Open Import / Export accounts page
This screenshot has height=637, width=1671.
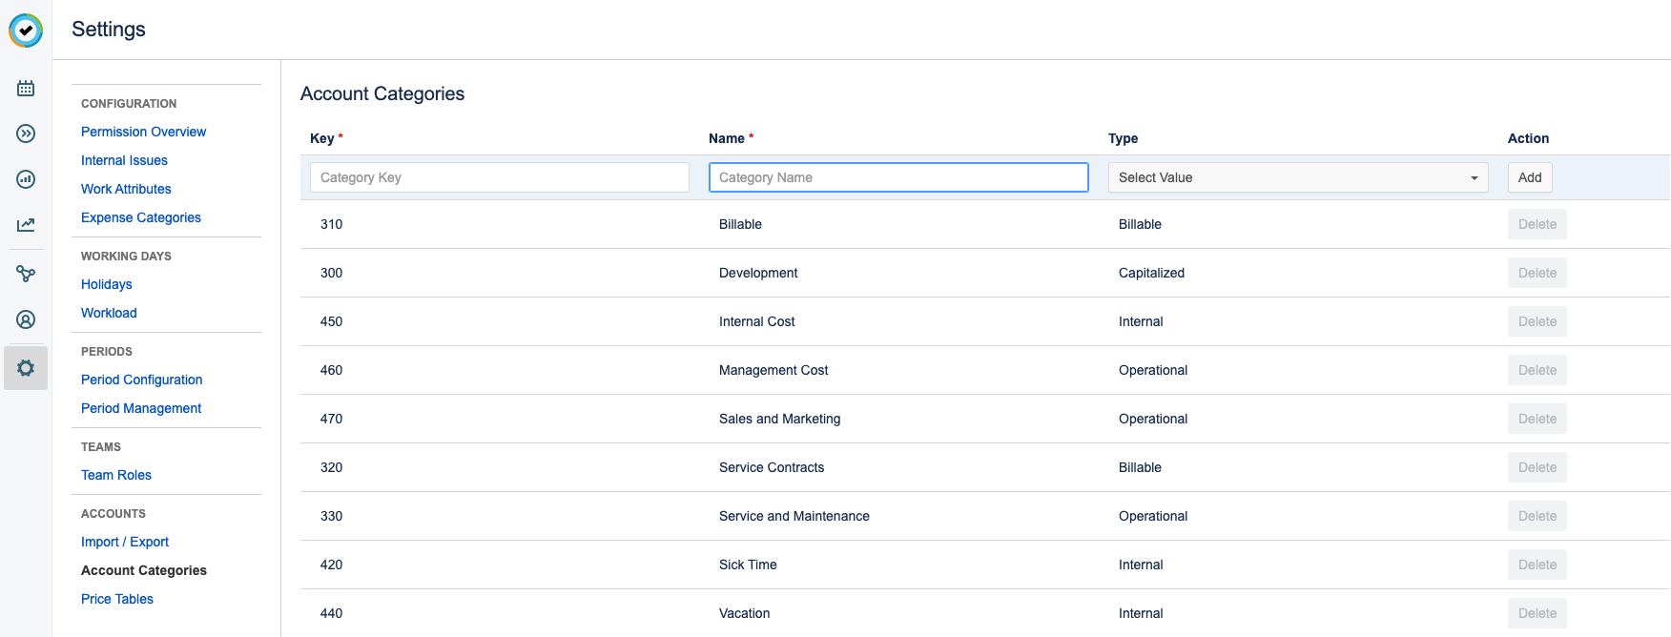coord(125,542)
